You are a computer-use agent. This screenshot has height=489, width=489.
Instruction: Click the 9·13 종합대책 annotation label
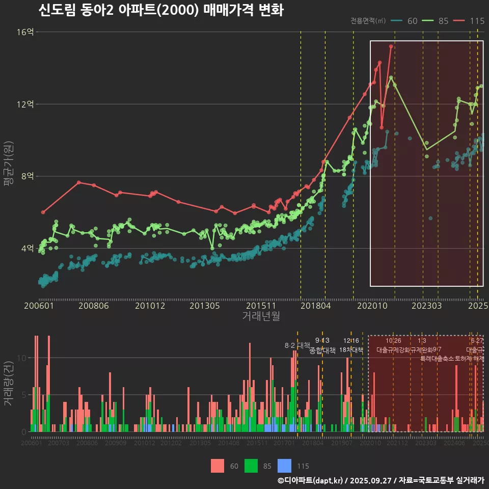click(322, 346)
